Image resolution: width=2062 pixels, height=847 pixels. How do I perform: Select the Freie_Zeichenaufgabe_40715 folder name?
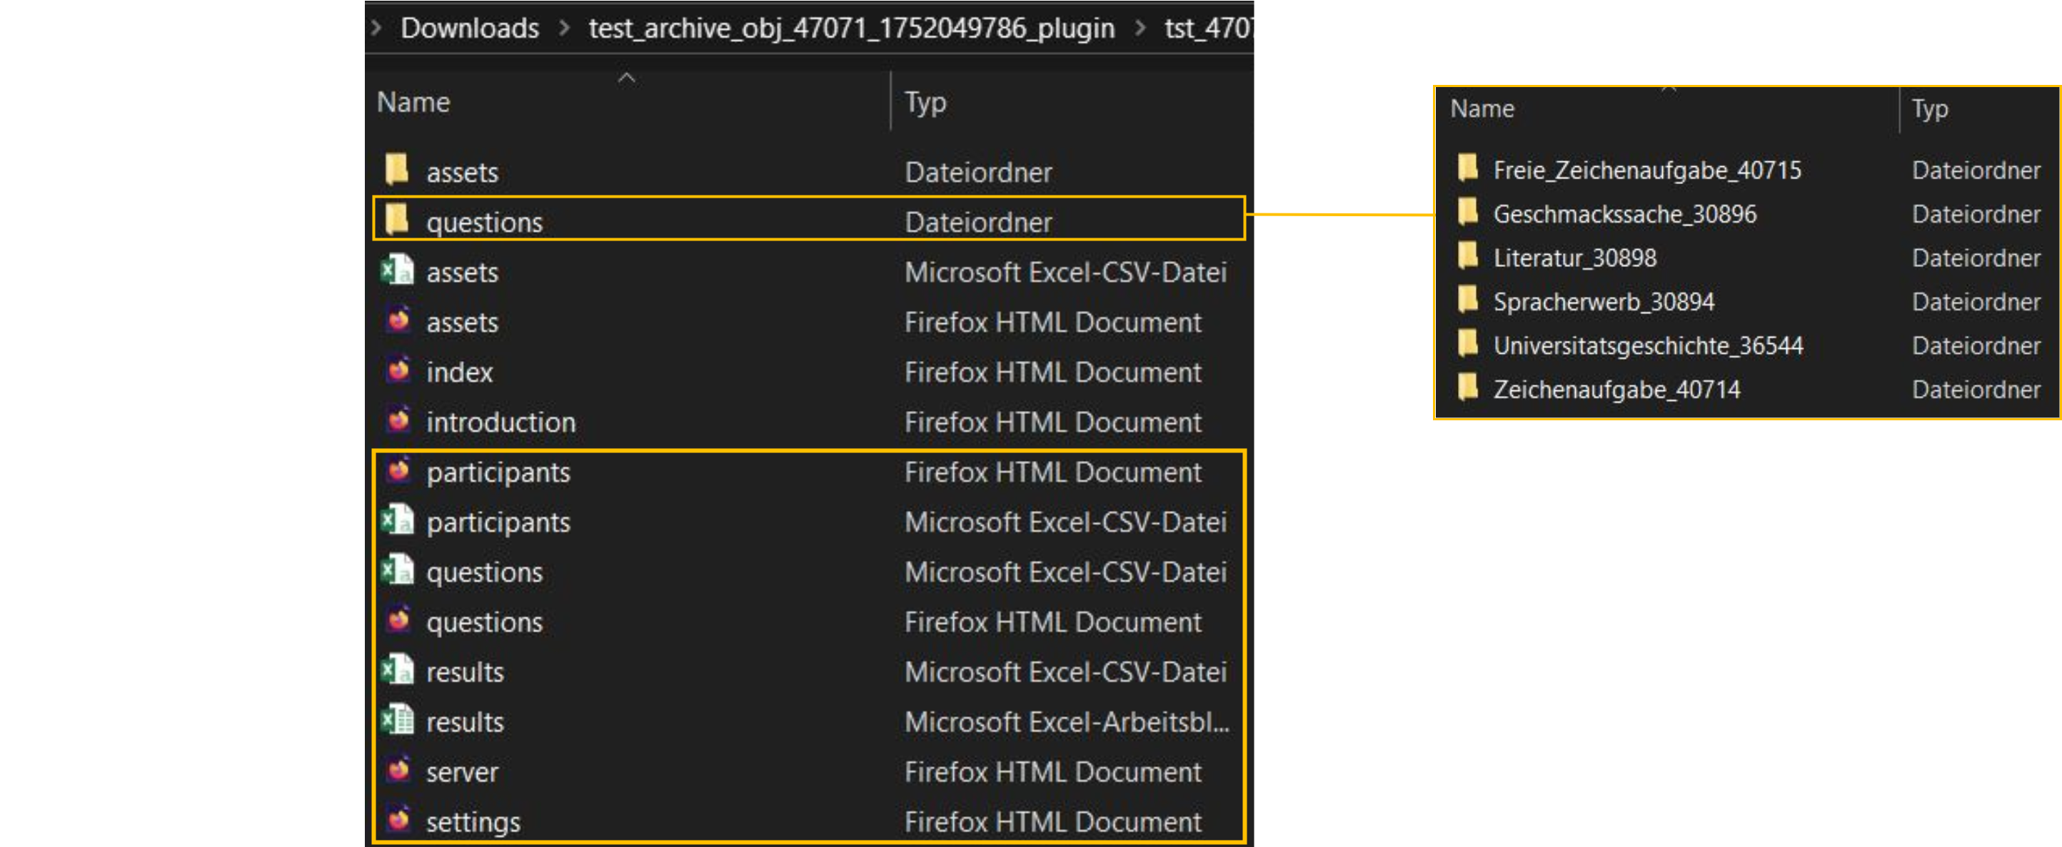point(1647,170)
